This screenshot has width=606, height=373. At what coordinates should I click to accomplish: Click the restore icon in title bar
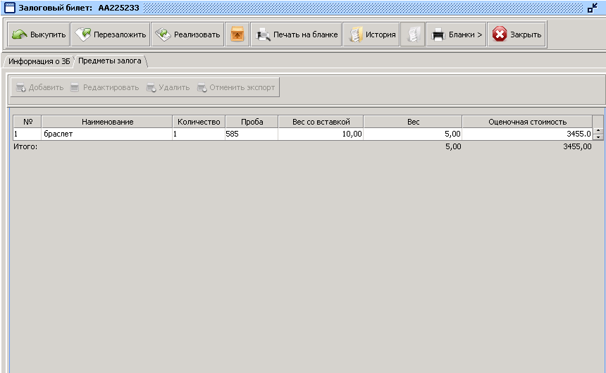pyautogui.click(x=593, y=8)
